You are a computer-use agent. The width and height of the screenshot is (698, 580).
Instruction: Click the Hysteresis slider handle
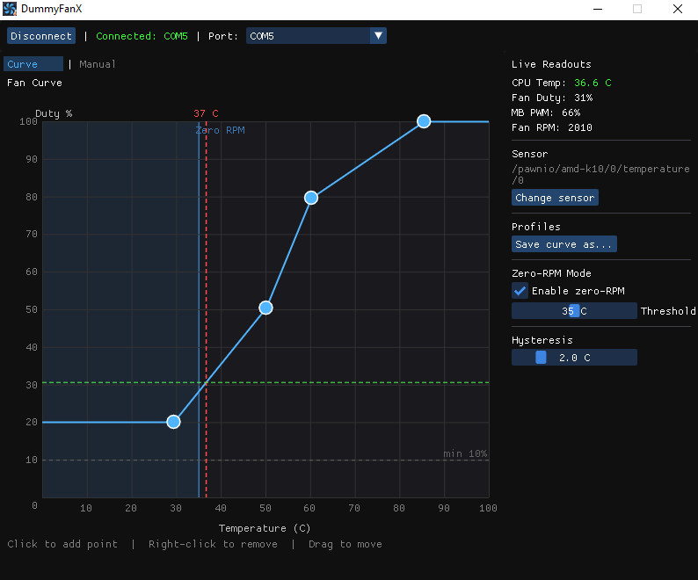tap(541, 358)
